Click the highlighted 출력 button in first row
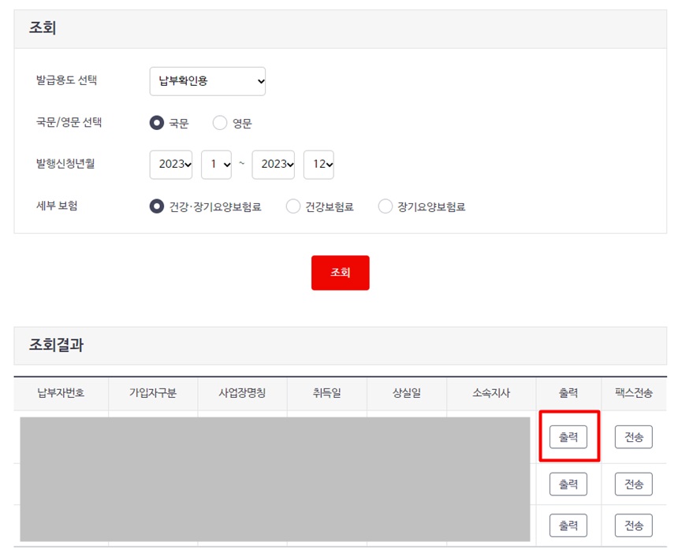This screenshot has width=678, height=553. (568, 437)
